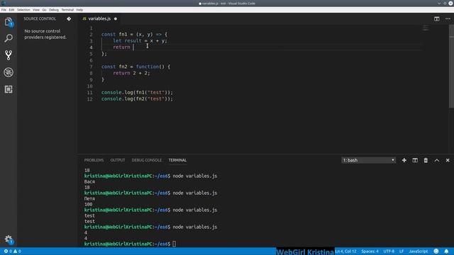Close the terminal panel
This screenshot has width=454, height=255.
coord(448,160)
